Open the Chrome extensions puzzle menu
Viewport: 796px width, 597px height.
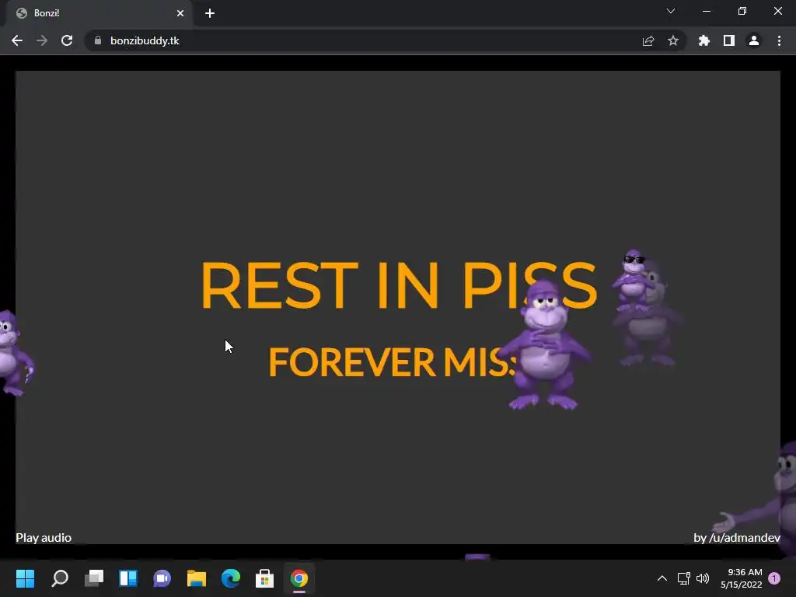pyautogui.click(x=704, y=40)
